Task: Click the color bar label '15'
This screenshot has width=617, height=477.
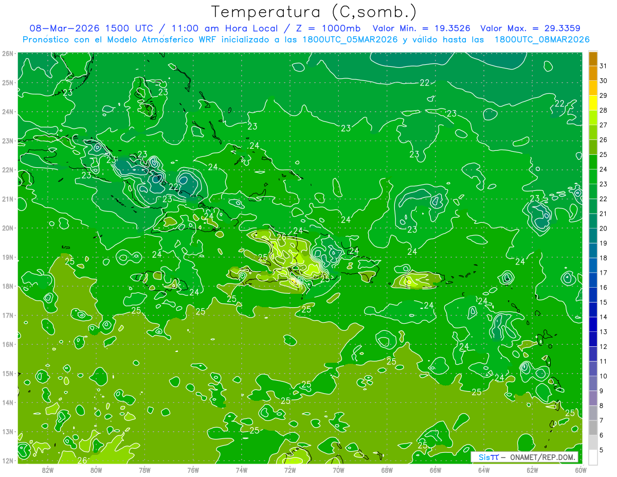Action: (x=604, y=302)
